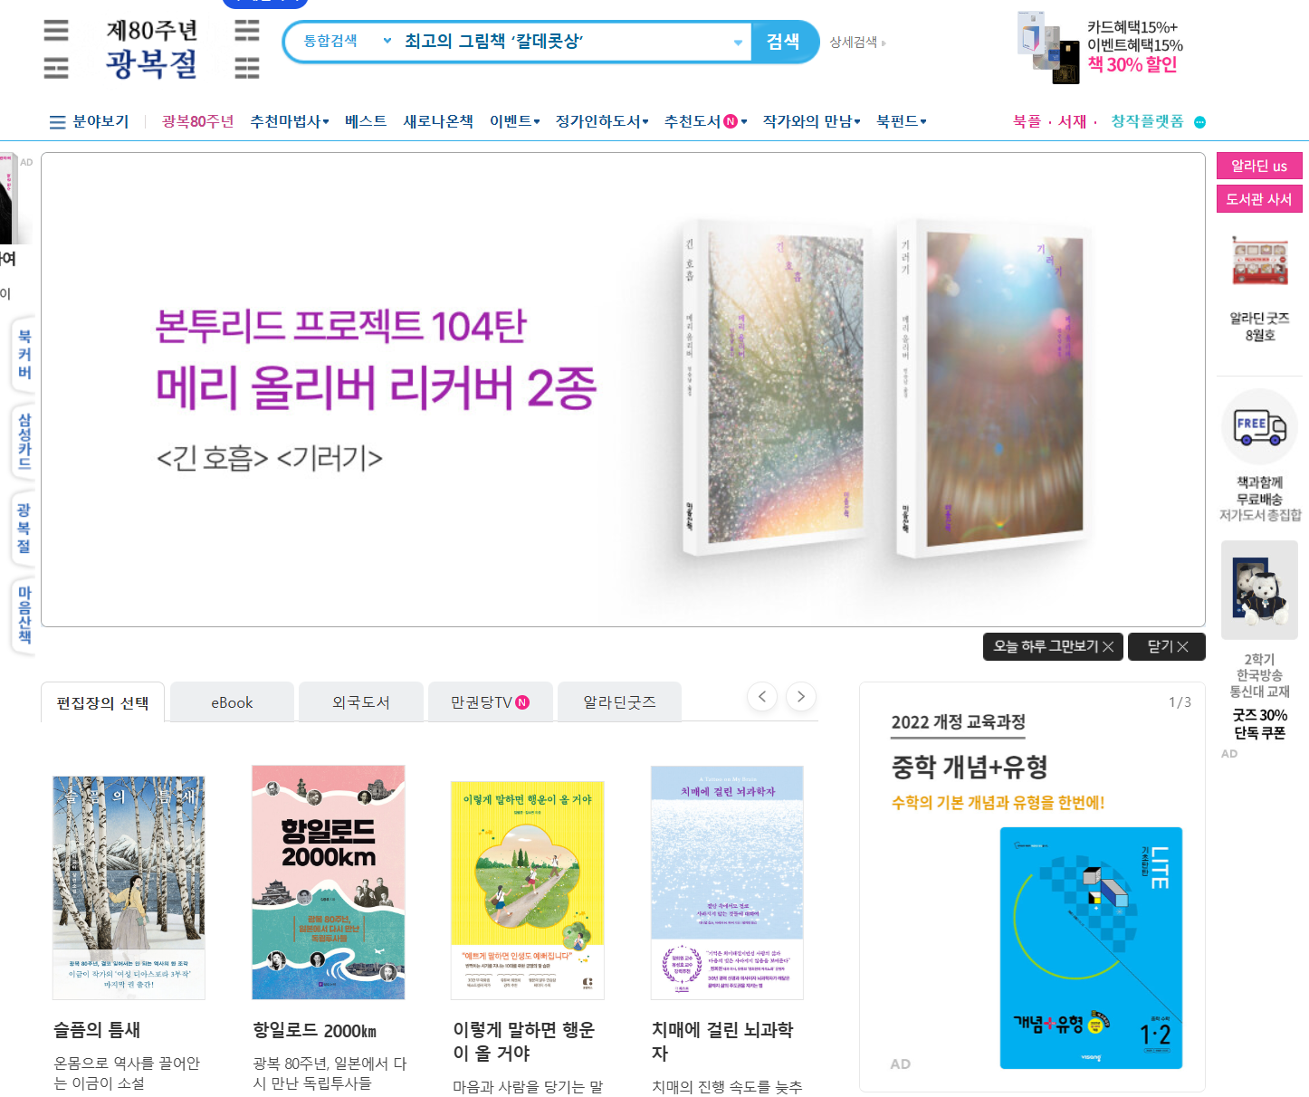
Task: Expand the 추천마법사 menu
Action: [290, 121]
